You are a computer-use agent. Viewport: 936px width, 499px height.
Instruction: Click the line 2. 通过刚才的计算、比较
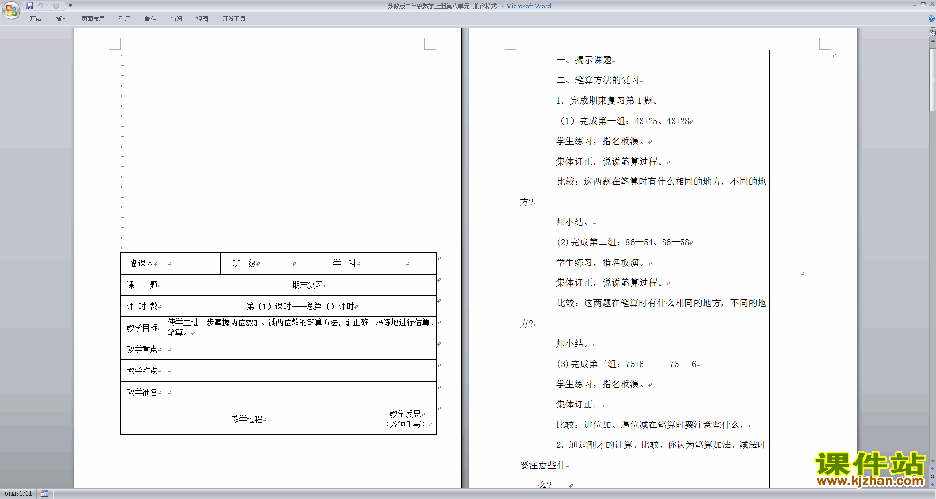pyautogui.click(x=661, y=444)
